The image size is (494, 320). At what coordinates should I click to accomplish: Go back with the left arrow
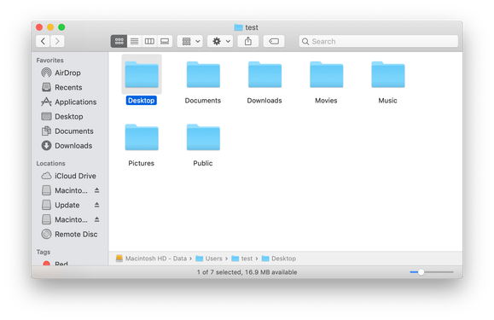[43, 41]
